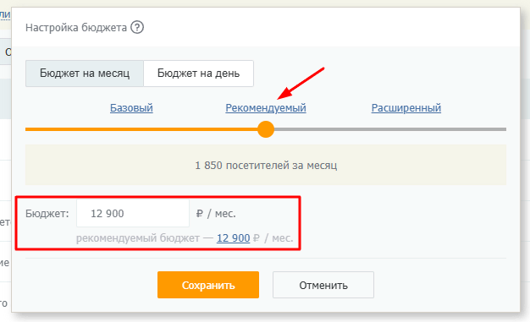Select the Рекомендуемый budget preset link
The width and height of the screenshot is (530, 322).
[x=266, y=108]
